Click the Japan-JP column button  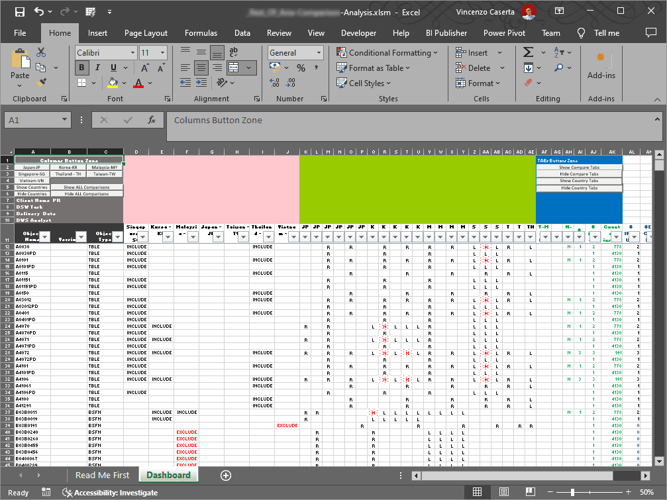(x=32, y=168)
